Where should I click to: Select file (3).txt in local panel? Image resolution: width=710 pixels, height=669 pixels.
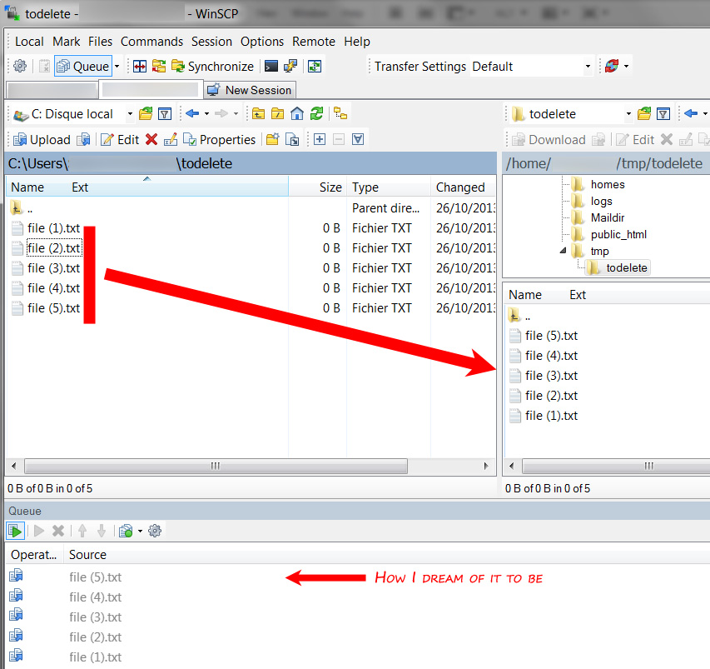[53, 268]
